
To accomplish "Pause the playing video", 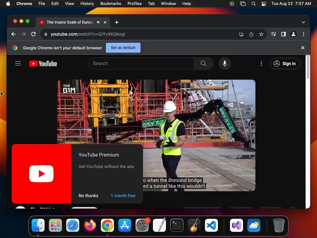I will click(156, 135).
